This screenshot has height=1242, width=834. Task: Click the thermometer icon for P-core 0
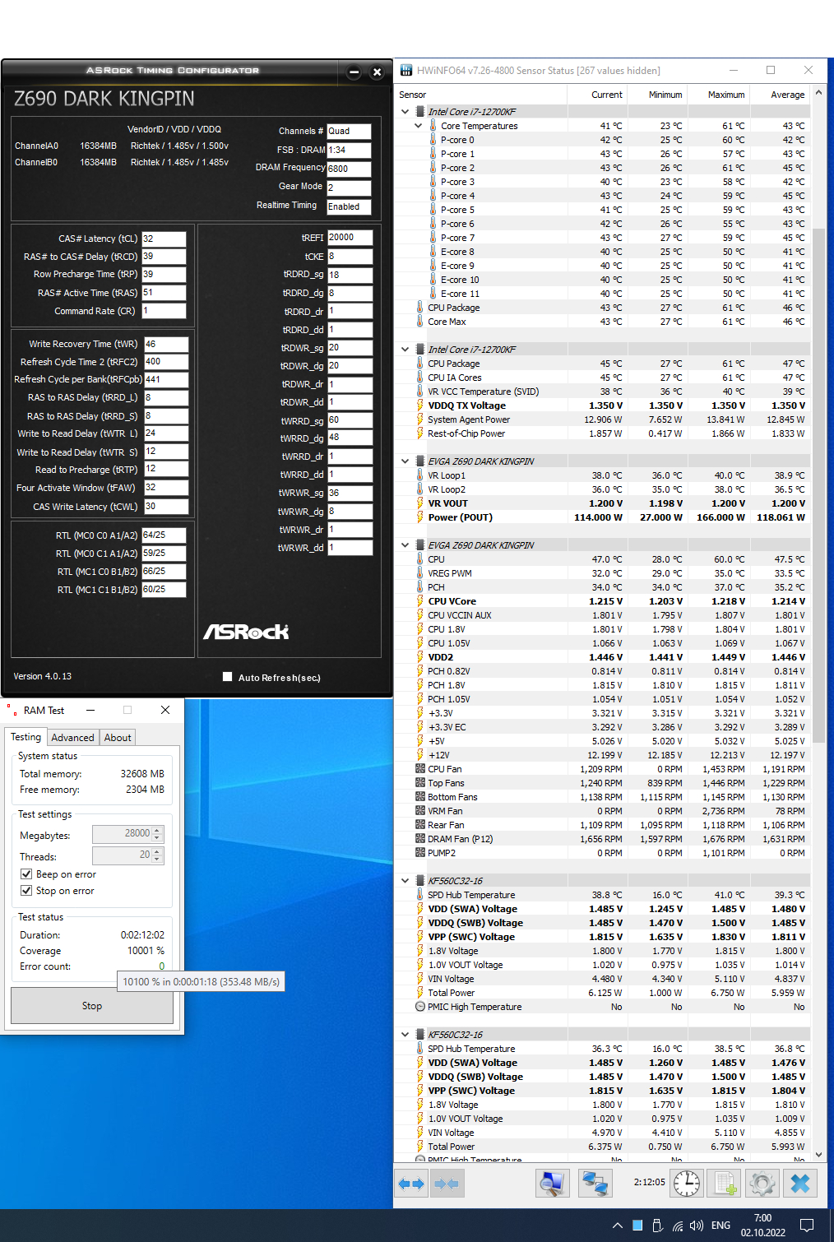[x=433, y=140]
